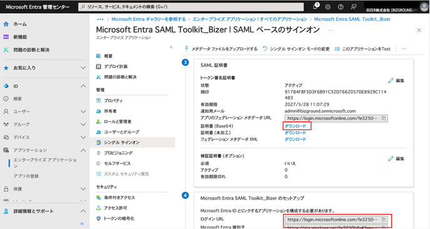Viewport: 430px width, 229px height.
Task: Click the 概要 icon in resource menu
Action: click(99, 56)
